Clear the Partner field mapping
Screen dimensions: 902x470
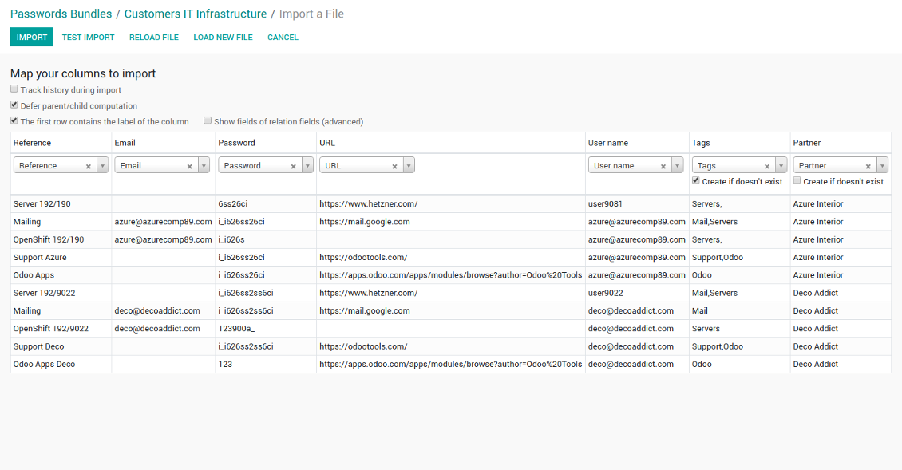pos(868,166)
